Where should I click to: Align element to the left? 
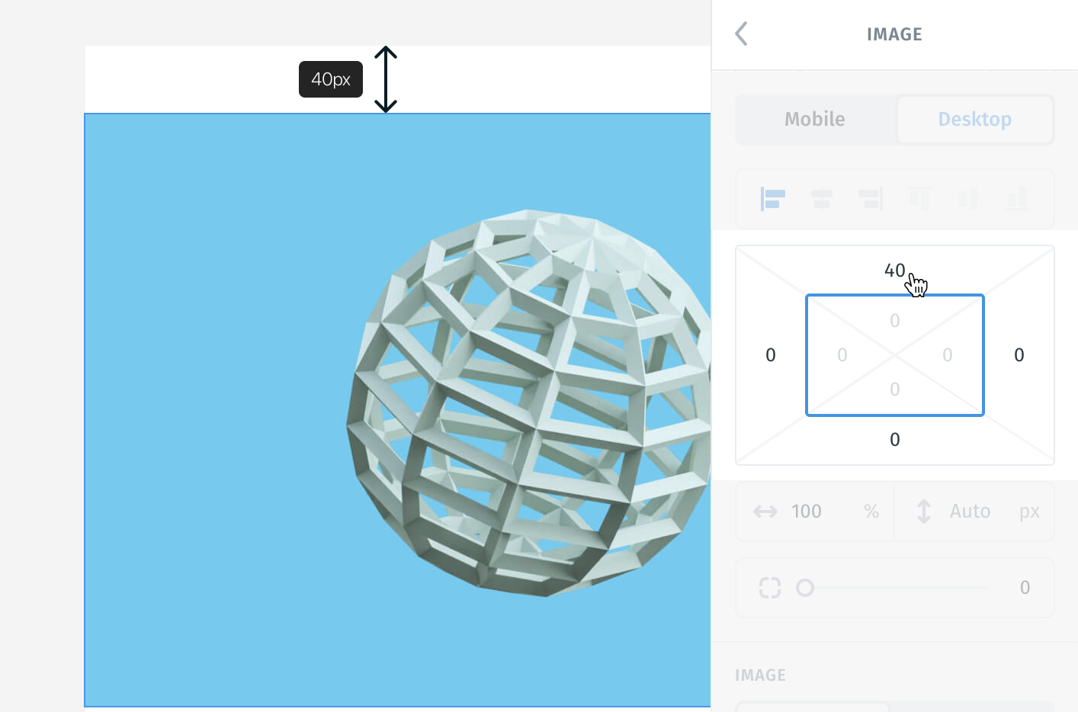point(772,199)
